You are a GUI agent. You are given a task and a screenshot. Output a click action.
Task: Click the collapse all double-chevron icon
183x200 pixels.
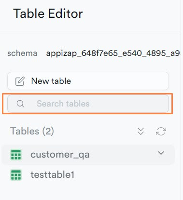coord(141,131)
